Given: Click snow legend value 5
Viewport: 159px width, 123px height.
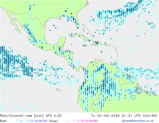Looking at the screenshot, I should click(x=74, y=121).
